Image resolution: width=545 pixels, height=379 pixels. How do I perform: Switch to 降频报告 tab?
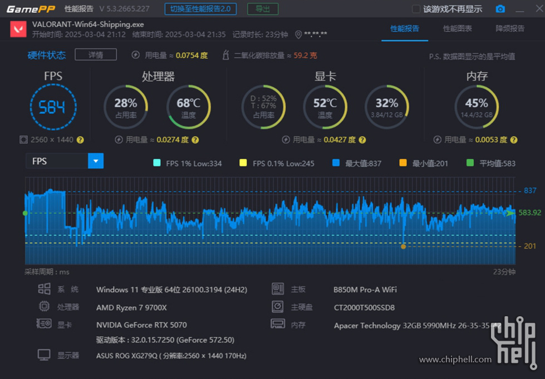point(510,29)
